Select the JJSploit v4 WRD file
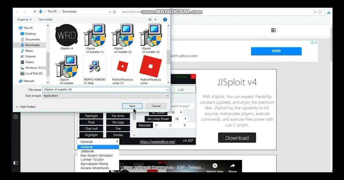The image size is (344, 180). [x=67, y=37]
